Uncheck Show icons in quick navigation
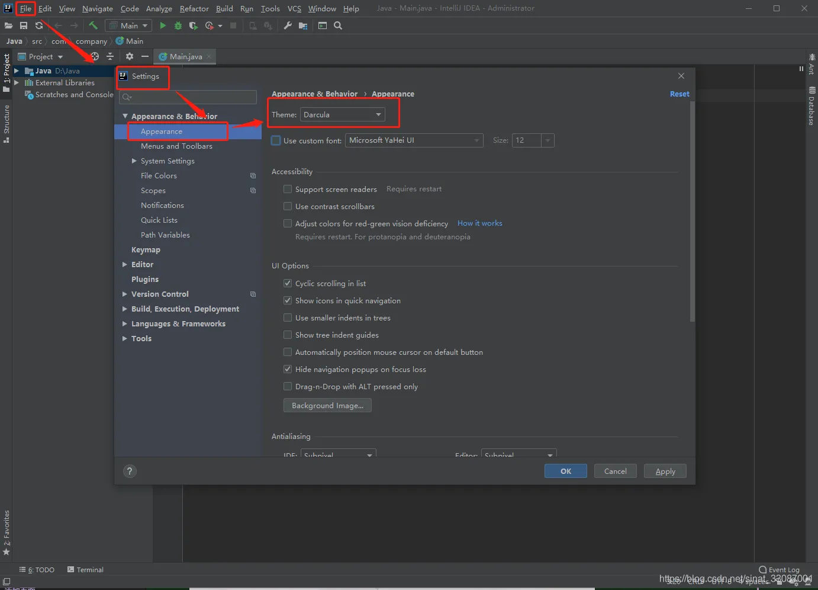The image size is (818, 590). coord(288,300)
